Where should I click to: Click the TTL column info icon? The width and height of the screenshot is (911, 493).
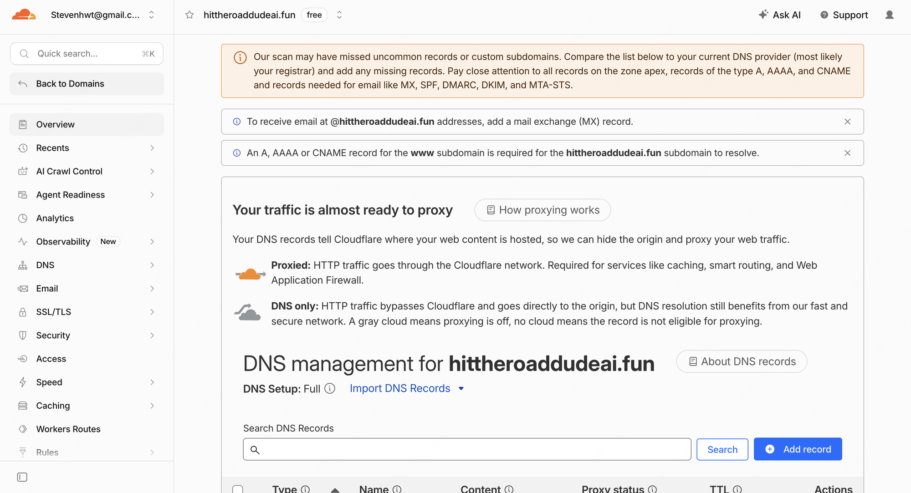[737, 489]
